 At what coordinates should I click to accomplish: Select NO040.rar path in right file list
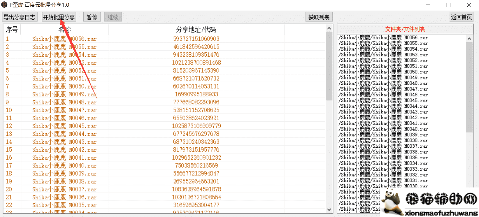coord(383,129)
